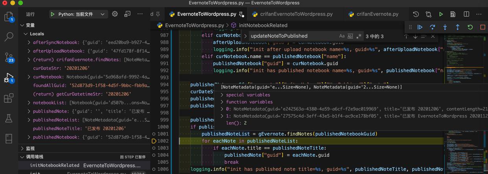This screenshot has height=174, width=488.
Task: Toggle find in selection
Action: tap(424, 36)
